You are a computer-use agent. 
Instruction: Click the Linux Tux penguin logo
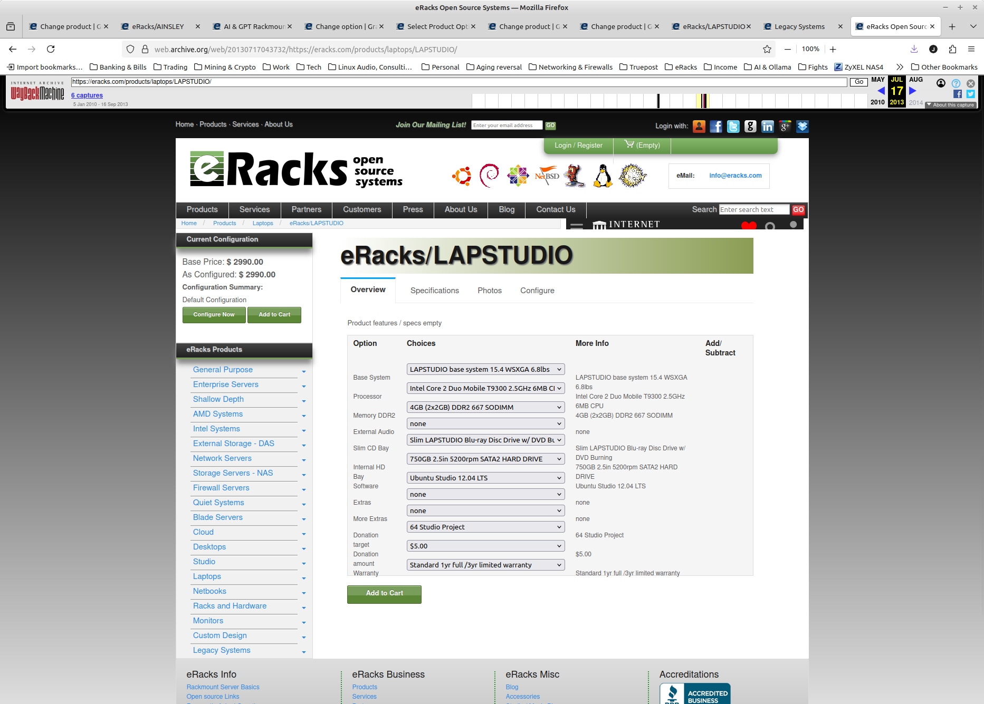[603, 176]
